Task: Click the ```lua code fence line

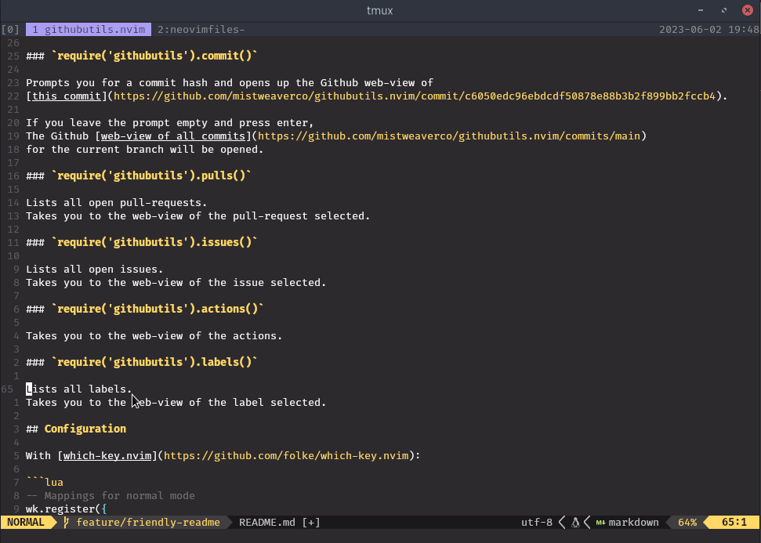Action: [45, 483]
